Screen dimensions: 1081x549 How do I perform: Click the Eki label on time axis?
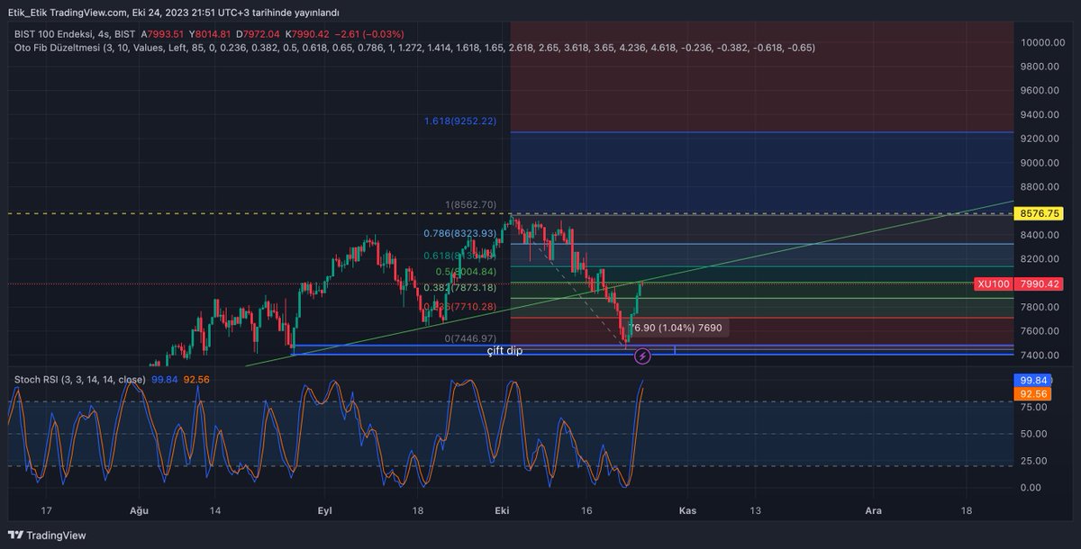[502, 510]
